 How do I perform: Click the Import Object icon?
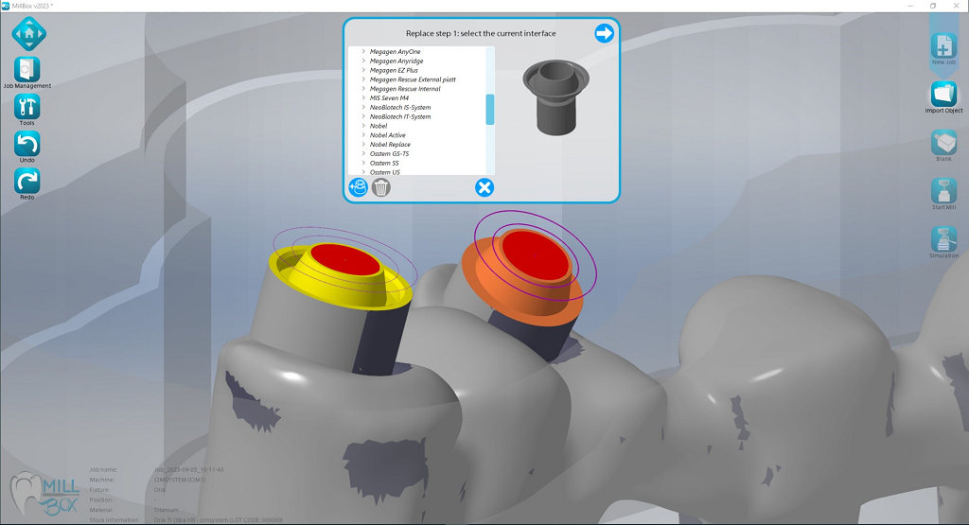pyautogui.click(x=943, y=95)
